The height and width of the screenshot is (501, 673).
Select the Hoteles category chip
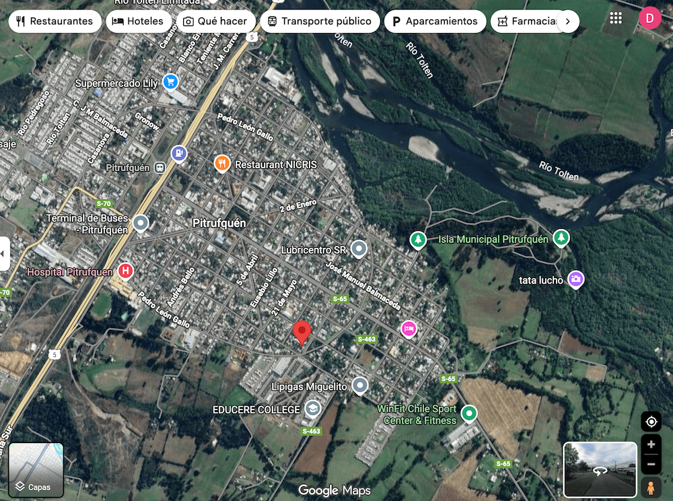tap(137, 21)
